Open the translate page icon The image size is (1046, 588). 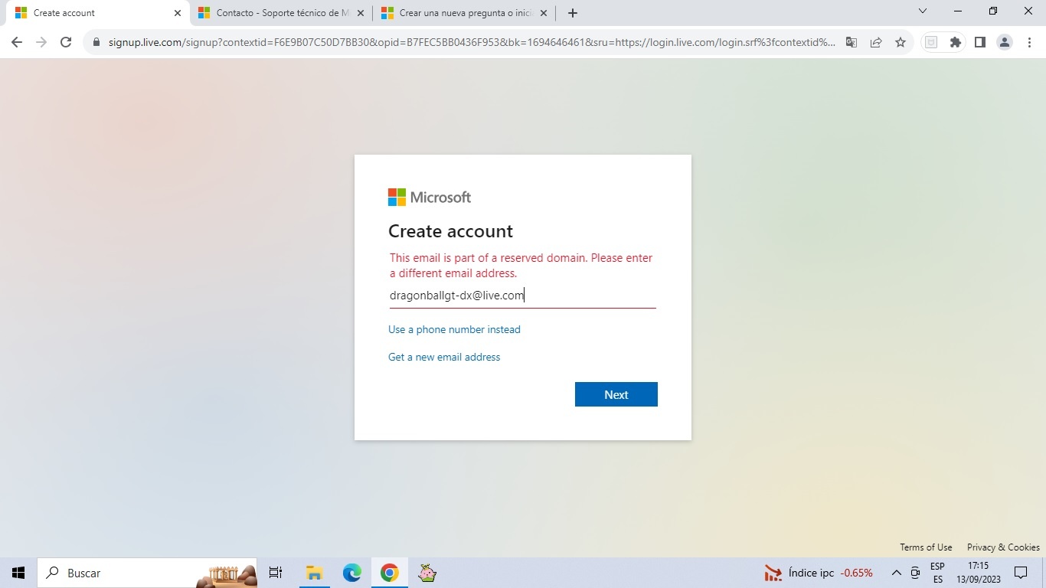click(x=852, y=42)
